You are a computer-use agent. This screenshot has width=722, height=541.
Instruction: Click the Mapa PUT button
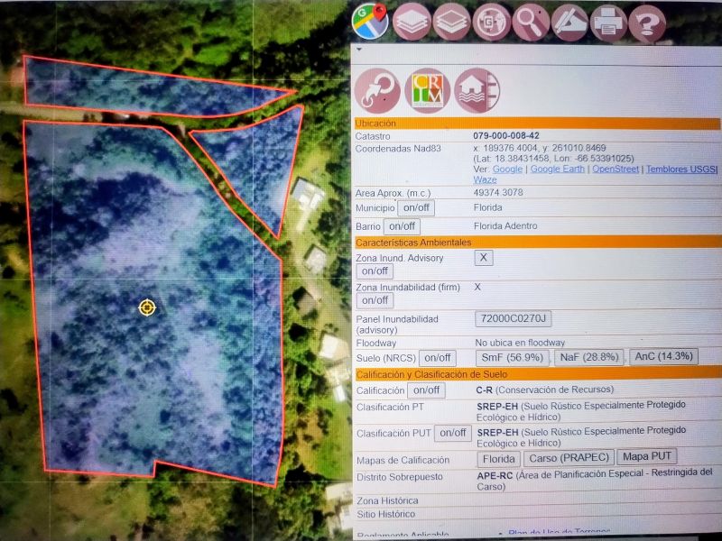pyautogui.click(x=648, y=458)
